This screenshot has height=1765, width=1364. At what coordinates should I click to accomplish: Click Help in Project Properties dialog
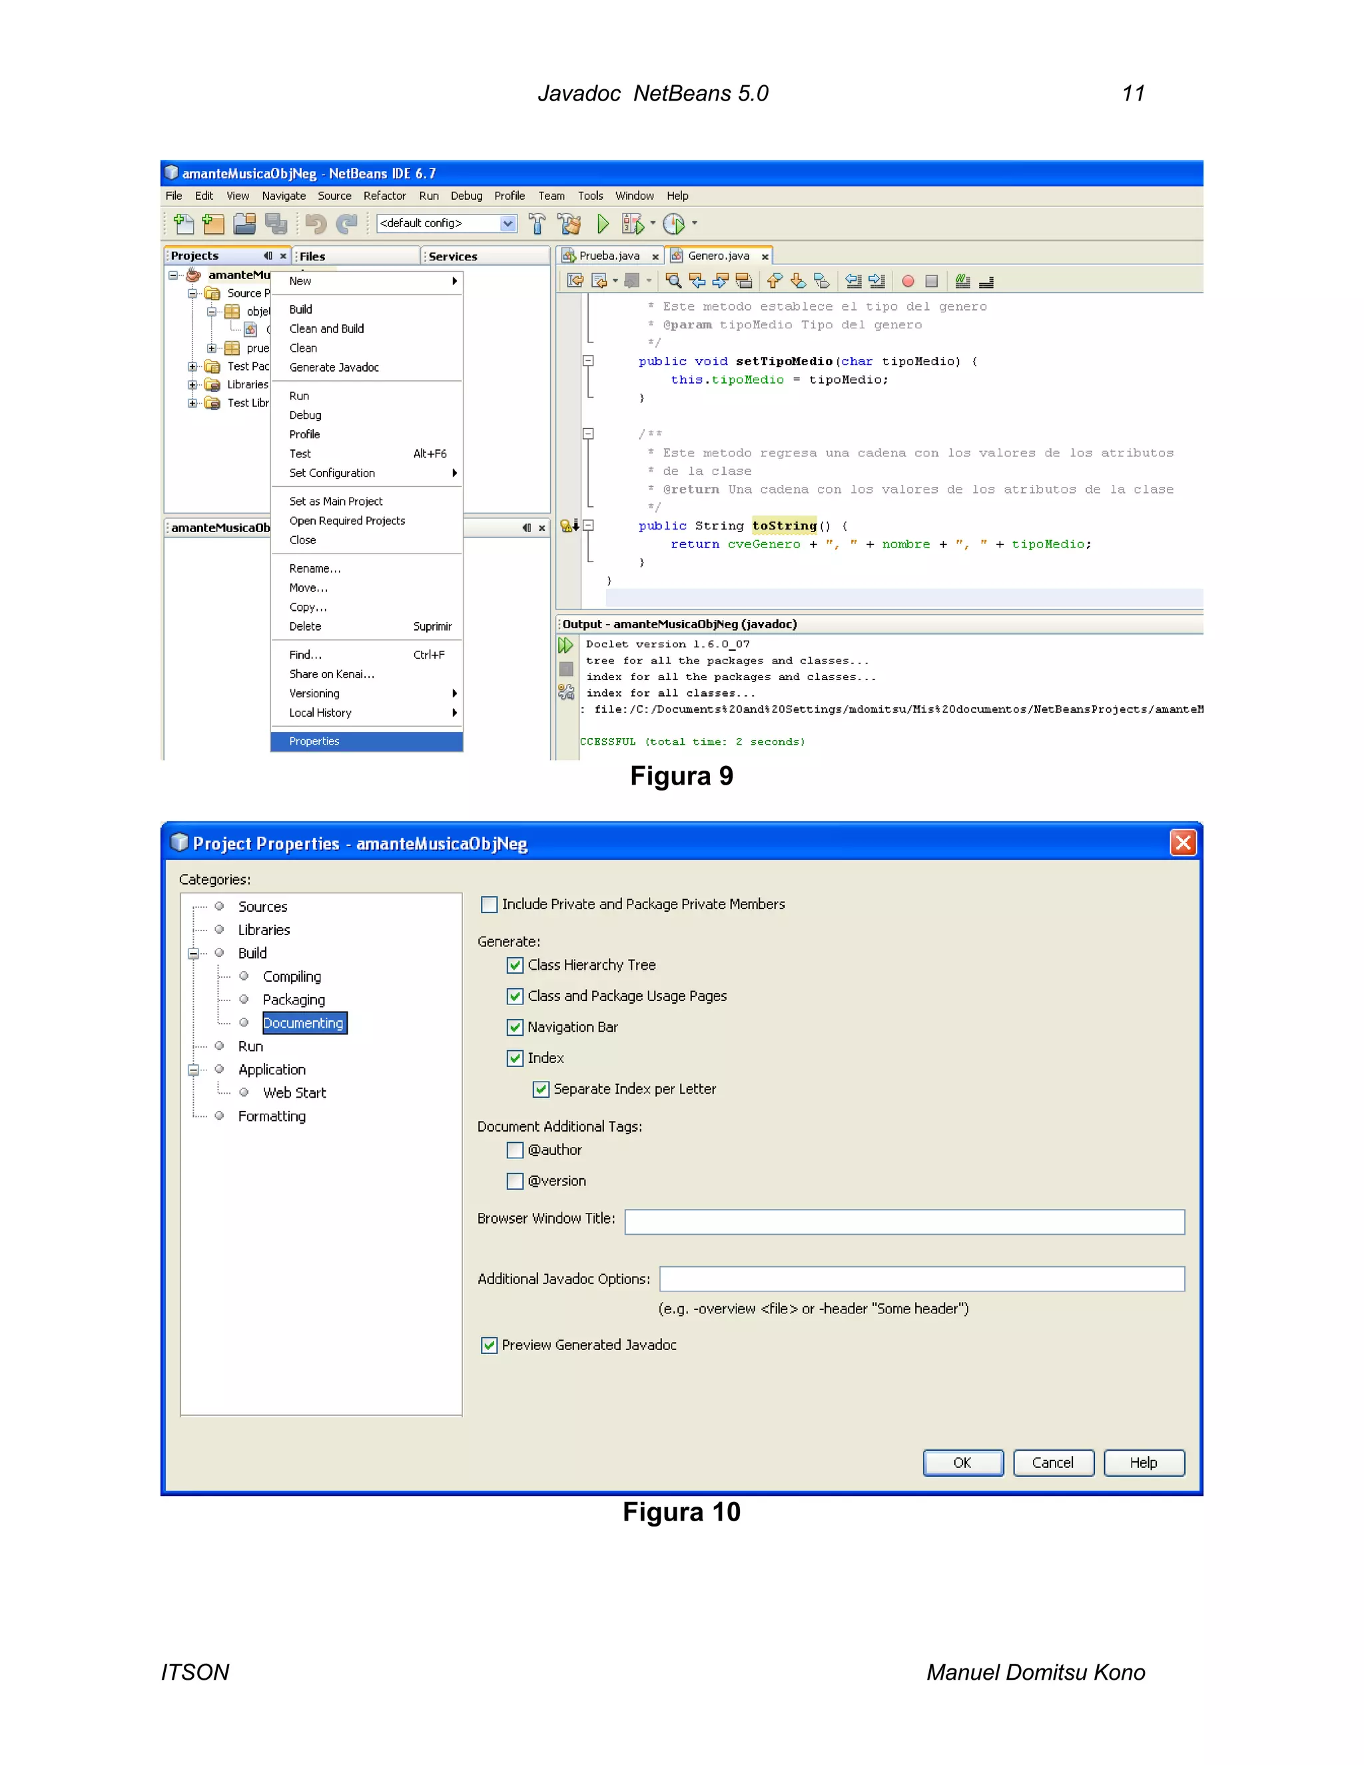click(1144, 1463)
